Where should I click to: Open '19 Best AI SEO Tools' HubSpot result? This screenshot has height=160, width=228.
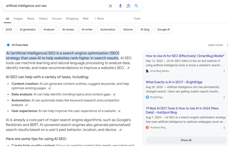(182, 110)
